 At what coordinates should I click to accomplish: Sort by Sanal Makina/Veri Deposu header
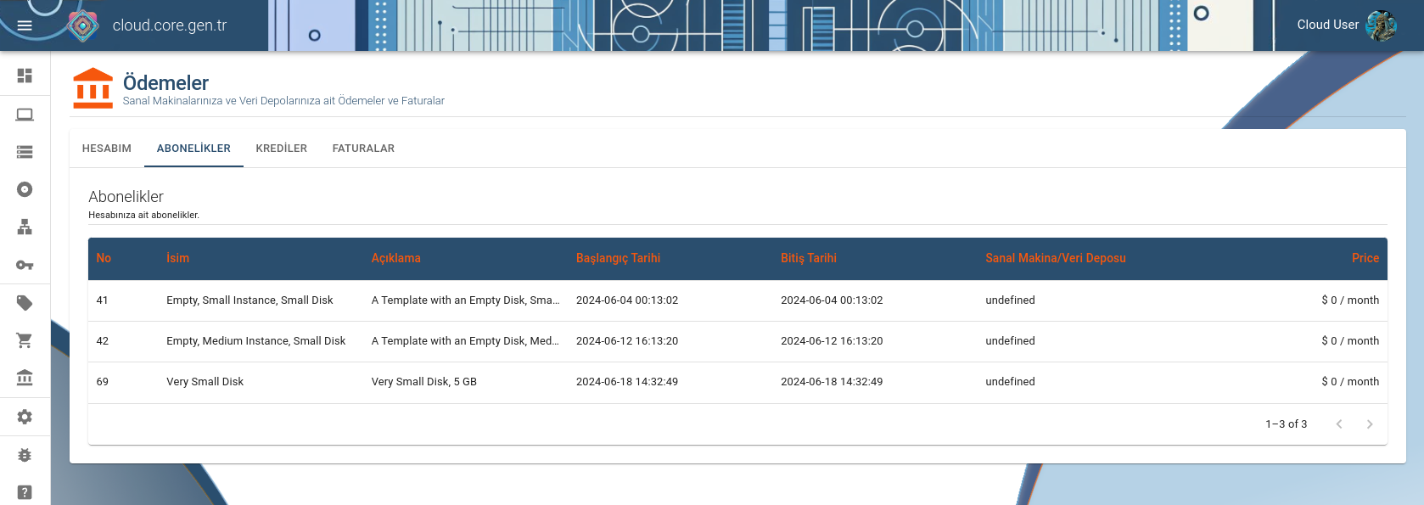(x=1056, y=258)
